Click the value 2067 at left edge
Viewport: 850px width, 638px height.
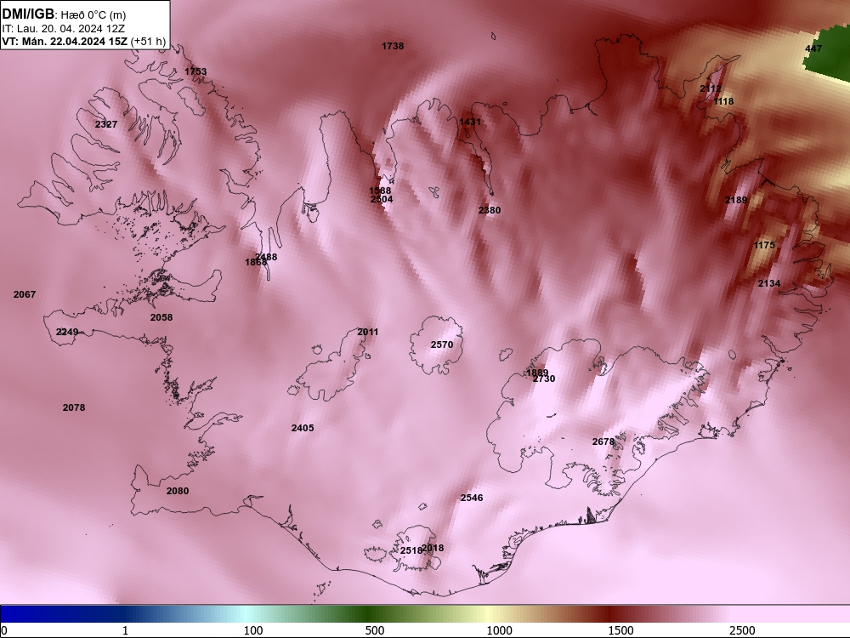pos(25,294)
